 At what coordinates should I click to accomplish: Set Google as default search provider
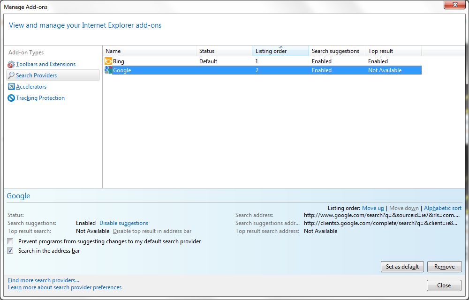[402, 267]
